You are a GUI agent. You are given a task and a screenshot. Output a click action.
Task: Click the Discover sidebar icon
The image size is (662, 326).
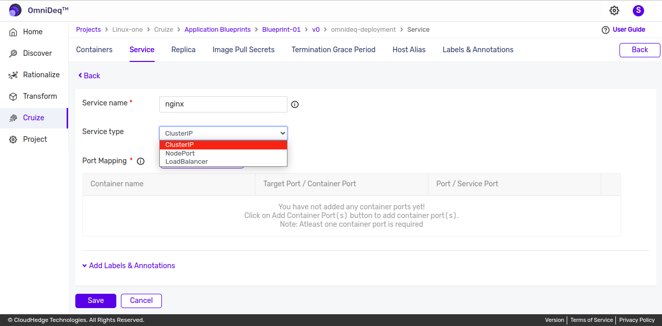tap(13, 53)
